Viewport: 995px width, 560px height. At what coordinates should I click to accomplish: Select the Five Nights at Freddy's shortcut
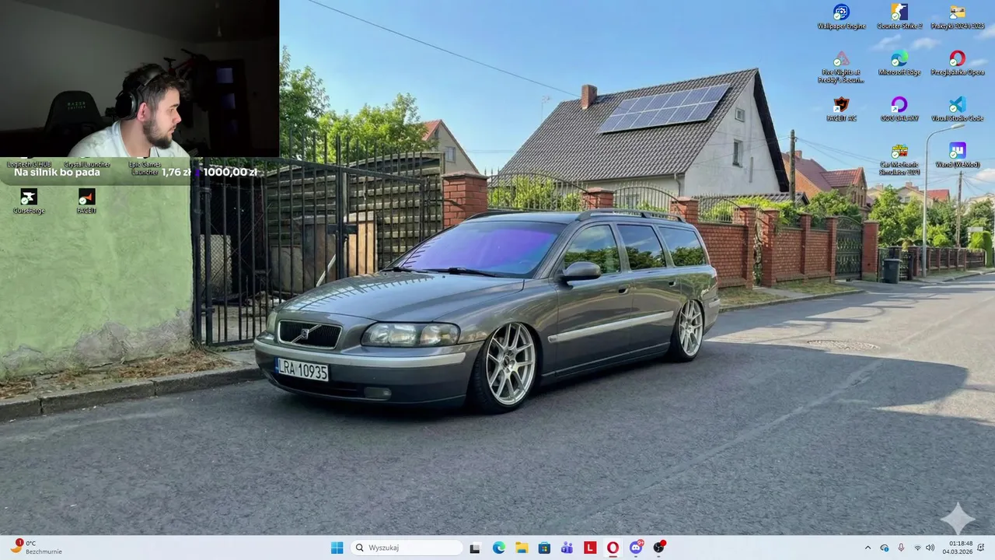[x=841, y=67]
